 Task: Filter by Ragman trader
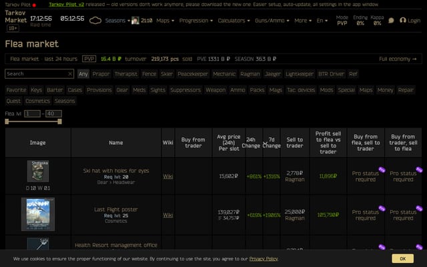[250, 74]
